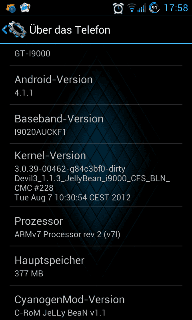
Task: Tap the 17:58 clock
Action: [176, 8]
